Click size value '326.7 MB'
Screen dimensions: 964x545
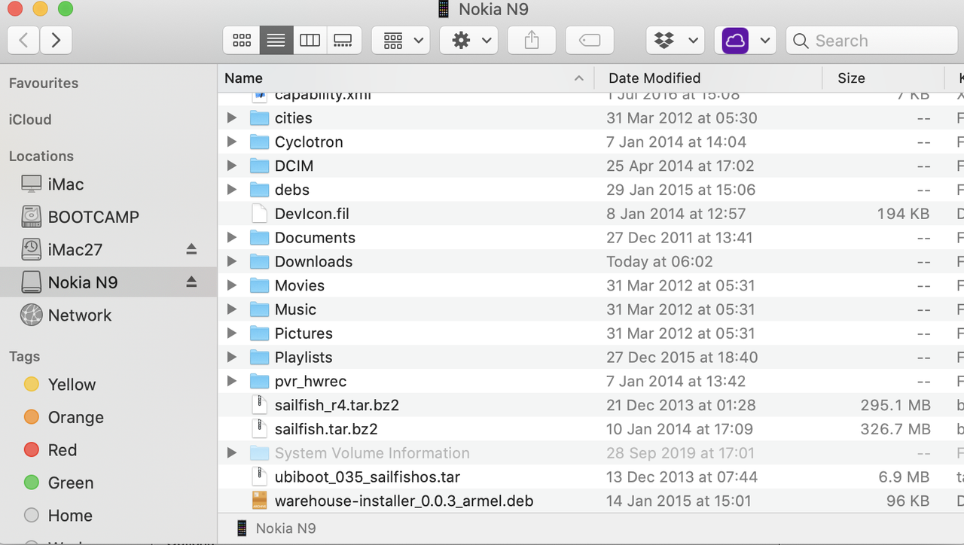[895, 429]
